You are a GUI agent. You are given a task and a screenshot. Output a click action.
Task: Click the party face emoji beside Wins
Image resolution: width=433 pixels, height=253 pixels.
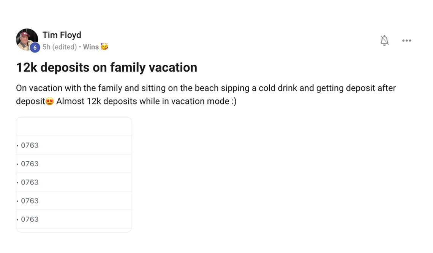coord(104,47)
